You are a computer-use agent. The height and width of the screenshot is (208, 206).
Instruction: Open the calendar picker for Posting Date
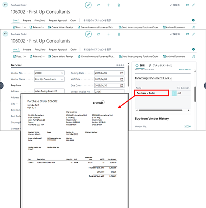(x=122, y=73)
